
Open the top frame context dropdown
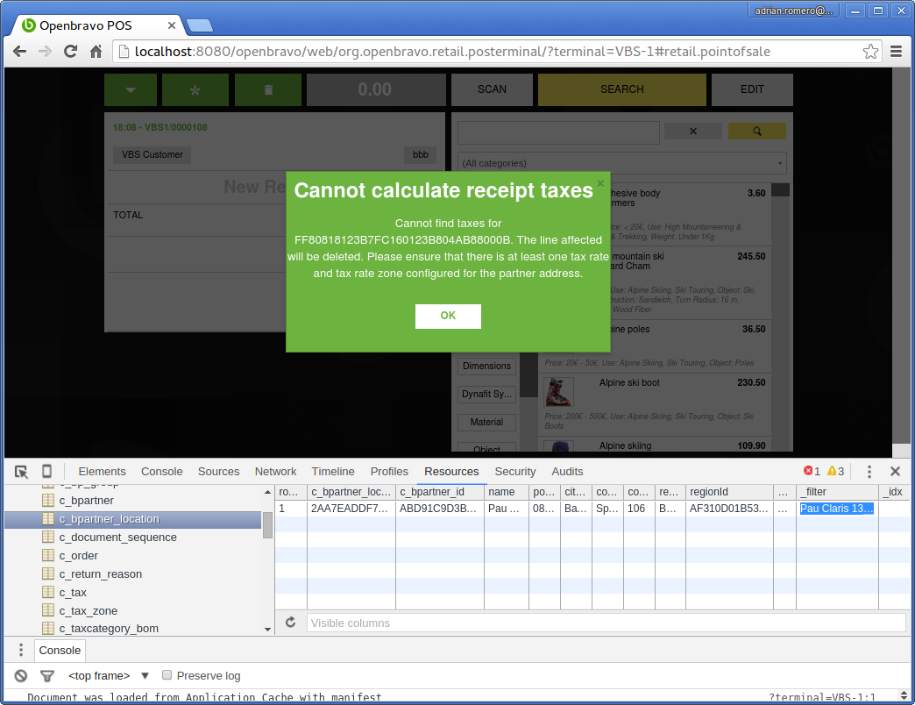coord(110,676)
